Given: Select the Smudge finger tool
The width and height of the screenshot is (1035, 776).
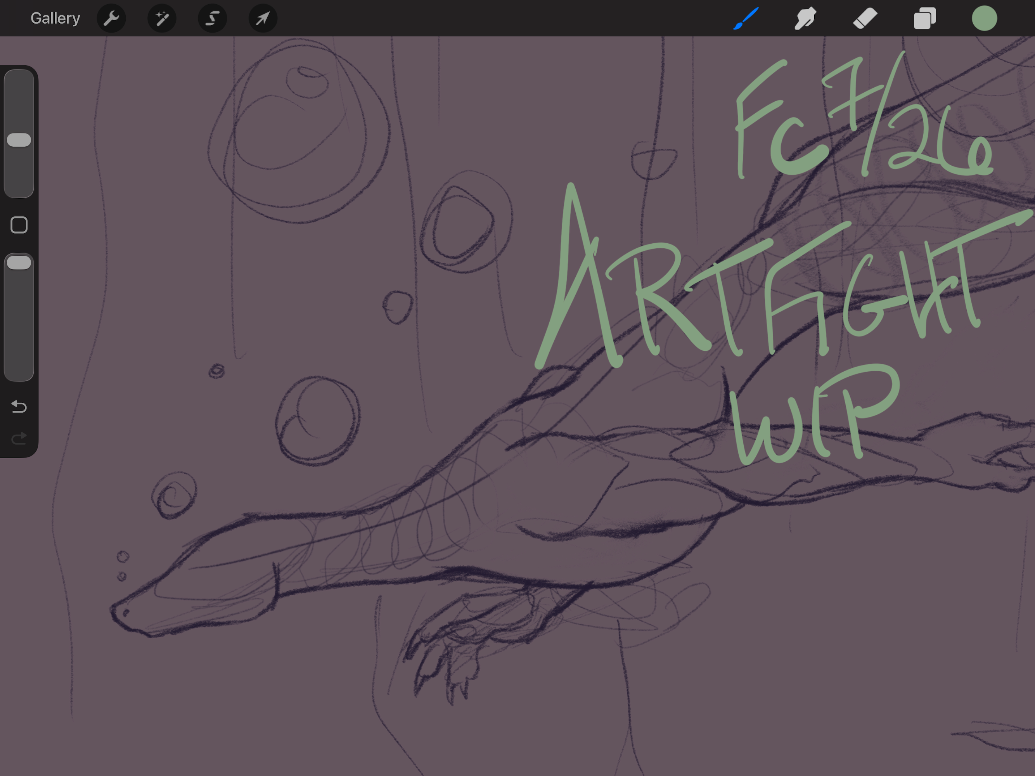Looking at the screenshot, I should click(x=805, y=18).
